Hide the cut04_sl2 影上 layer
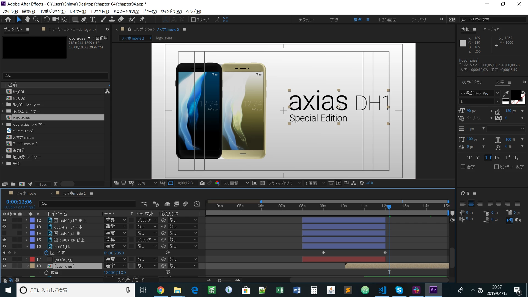Image resolution: width=528 pixels, height=297 pixels. coord(4,220)
